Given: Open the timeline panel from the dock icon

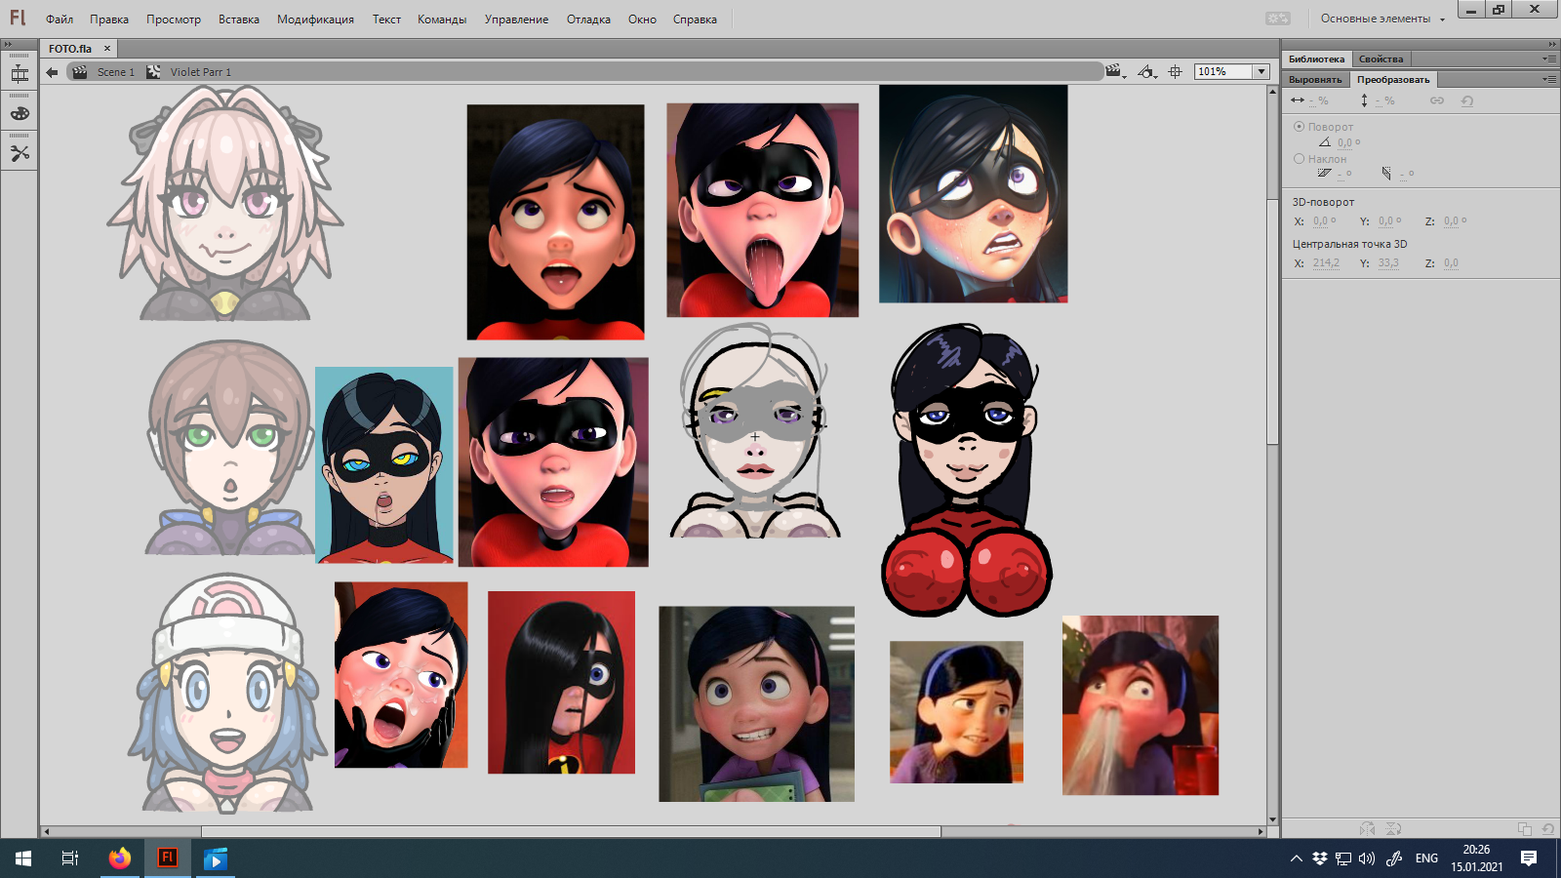Looking at the screenshot, I should pos(20,74).
